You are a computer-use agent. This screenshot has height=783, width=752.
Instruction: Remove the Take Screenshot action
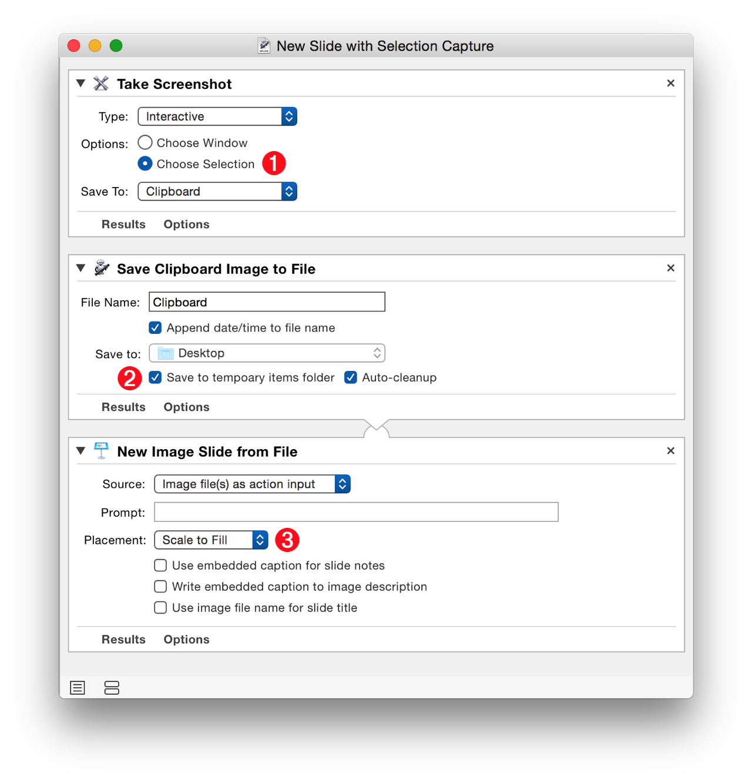[x=670, y=83]
